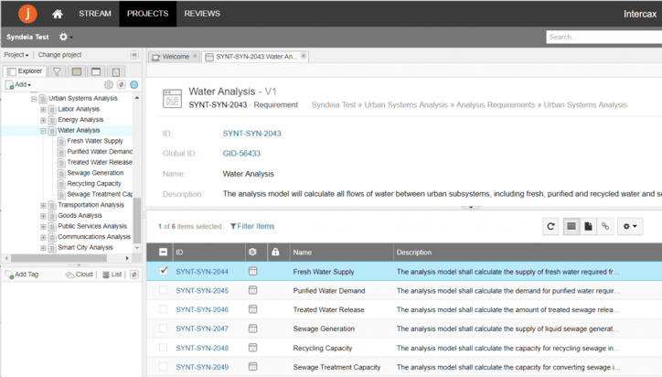
Task: Switch to document reading view icon
Action: [x=588, y=227]
